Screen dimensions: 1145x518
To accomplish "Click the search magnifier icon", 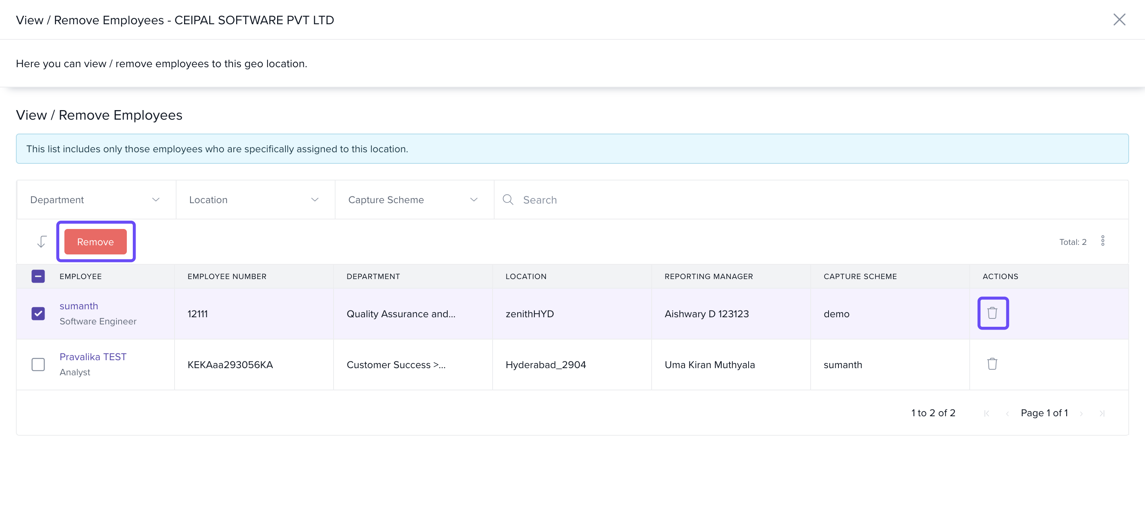I will click(508, 200).
